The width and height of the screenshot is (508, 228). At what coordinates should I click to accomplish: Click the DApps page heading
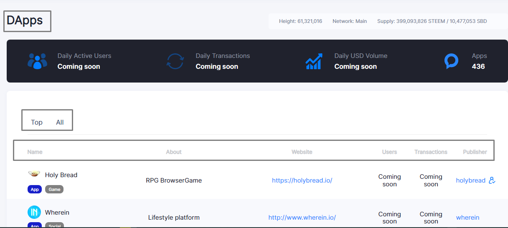25,20
